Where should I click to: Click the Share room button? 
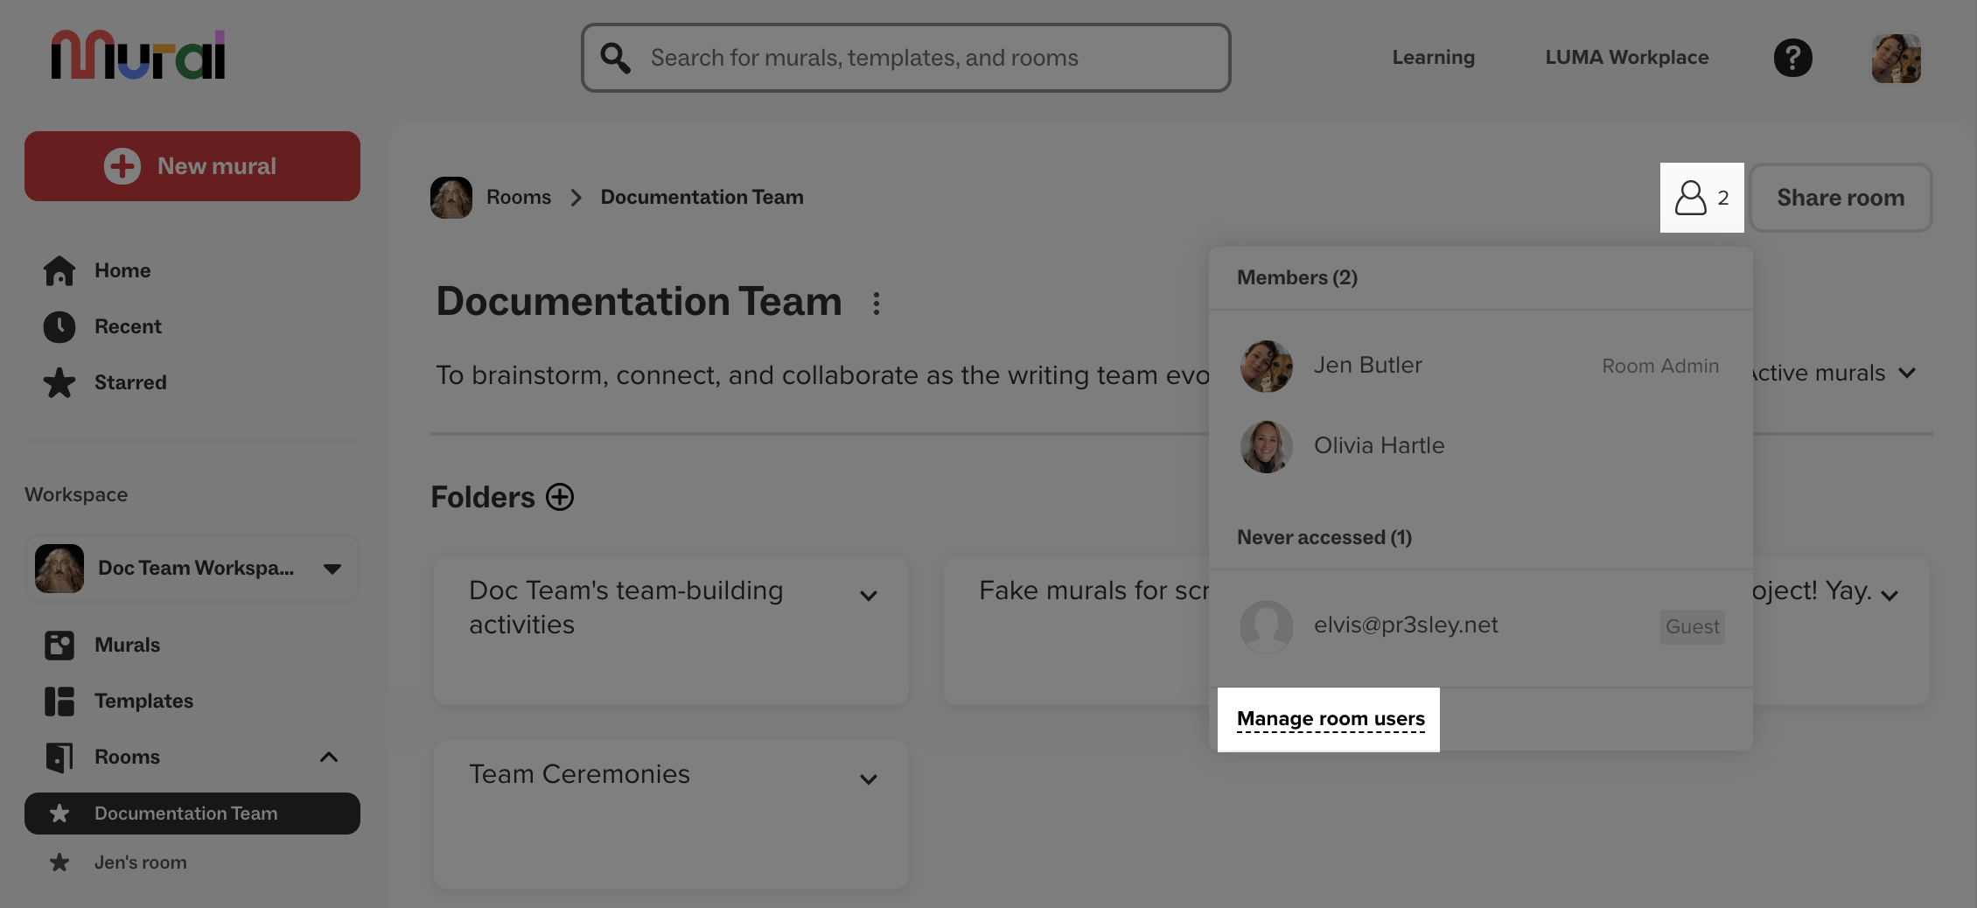point(1840,198)
